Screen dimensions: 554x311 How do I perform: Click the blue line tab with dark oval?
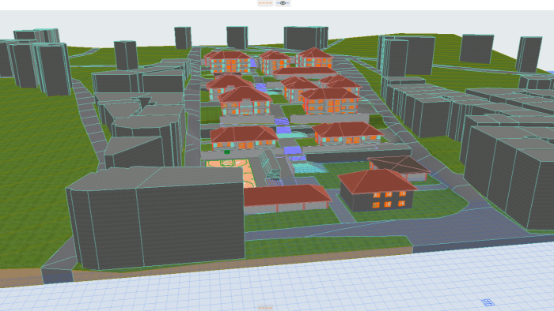pos(283,3)
